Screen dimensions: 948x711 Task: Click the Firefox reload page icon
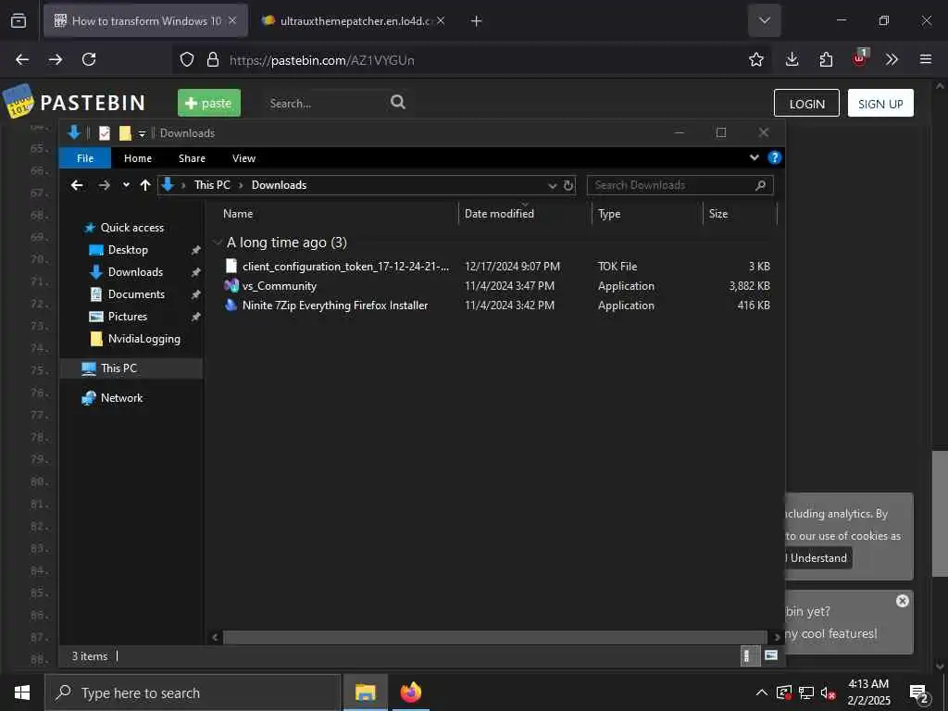(x=89, y=59)
